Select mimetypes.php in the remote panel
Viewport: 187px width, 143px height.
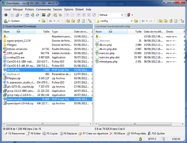(108, 62)
